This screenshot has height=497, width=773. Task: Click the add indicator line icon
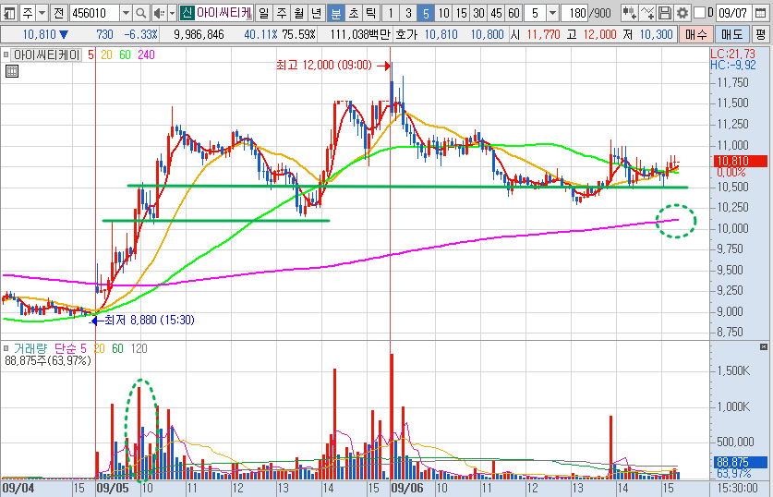(x=647, y=13)
